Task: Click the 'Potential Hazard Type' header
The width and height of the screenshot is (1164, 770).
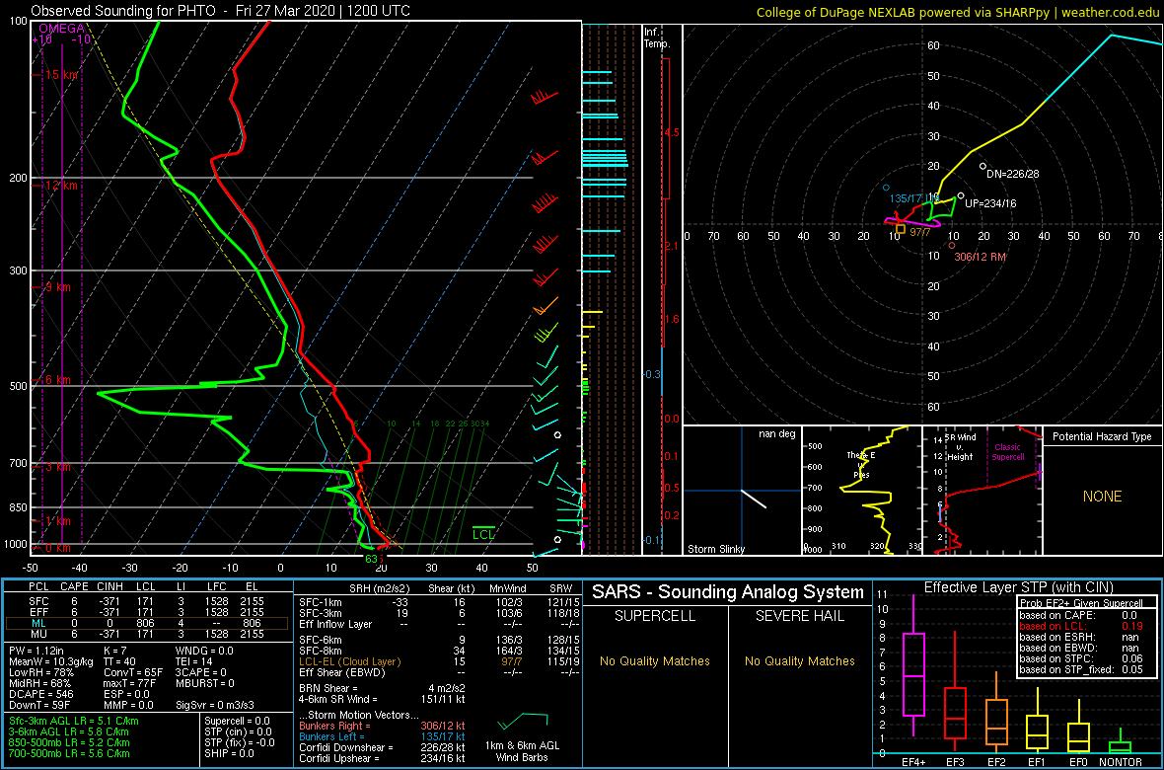Action: click(1103, 436)
